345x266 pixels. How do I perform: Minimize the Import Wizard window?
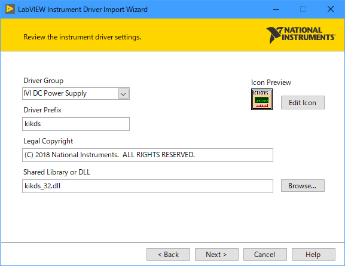click(x=276, y=9)
